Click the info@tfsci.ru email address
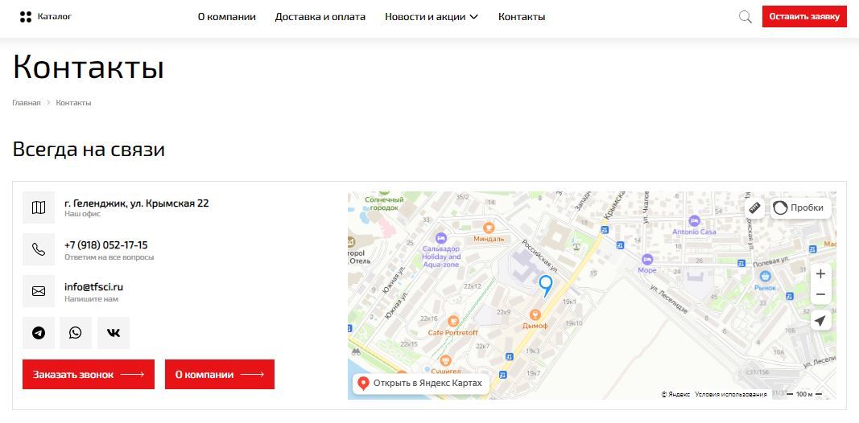This screenshot has height=423, width=859. [93, 287]
